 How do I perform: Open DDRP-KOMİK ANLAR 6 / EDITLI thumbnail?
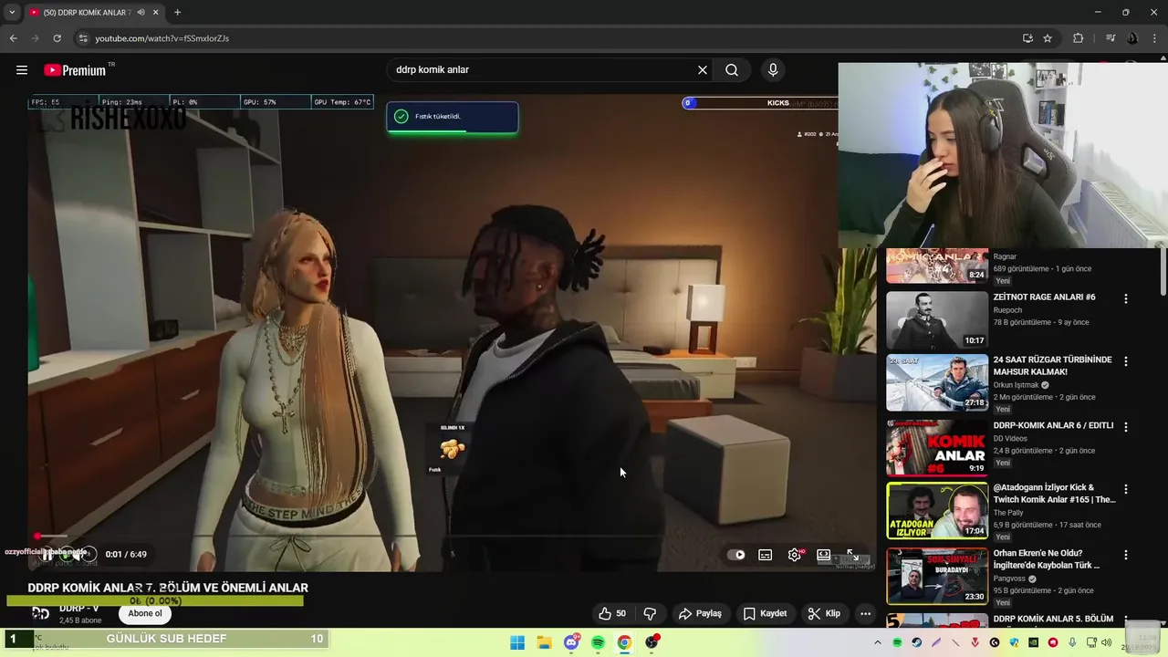[x=937, y=447]
